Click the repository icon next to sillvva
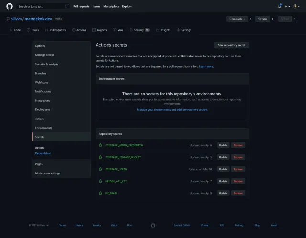Image resolution: width=306 pixels, height=238 pixels. 8,19
